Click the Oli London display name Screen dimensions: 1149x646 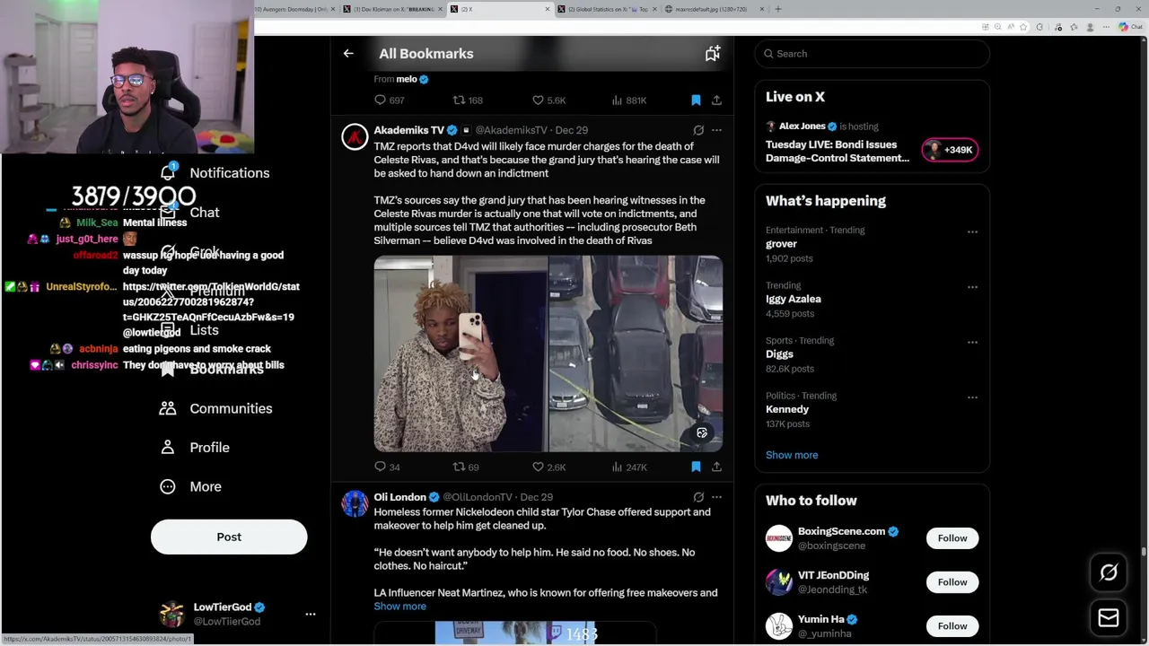tap(399, 497)
